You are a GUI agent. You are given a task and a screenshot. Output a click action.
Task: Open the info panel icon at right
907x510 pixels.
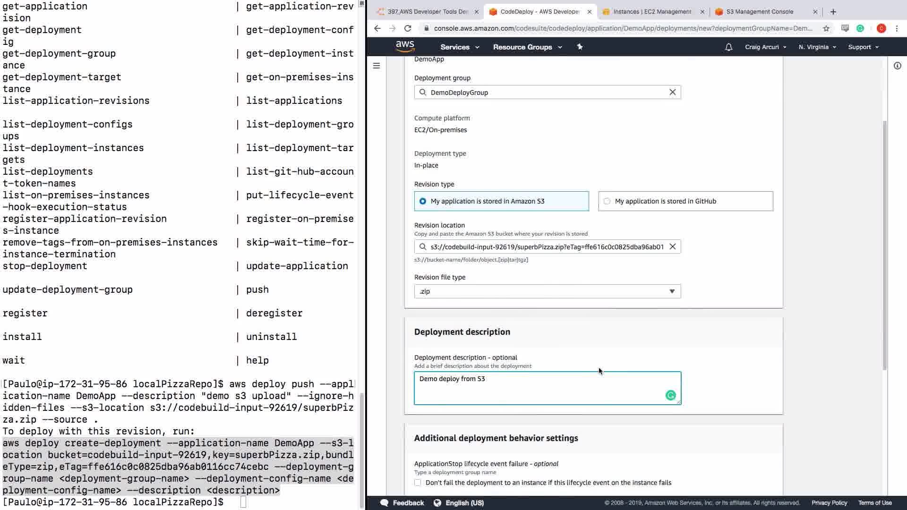897,66
